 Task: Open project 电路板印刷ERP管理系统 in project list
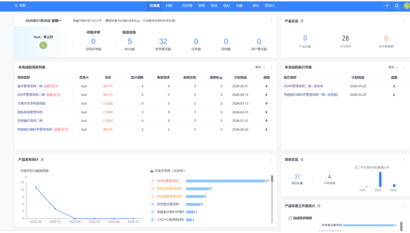(35, 129)
